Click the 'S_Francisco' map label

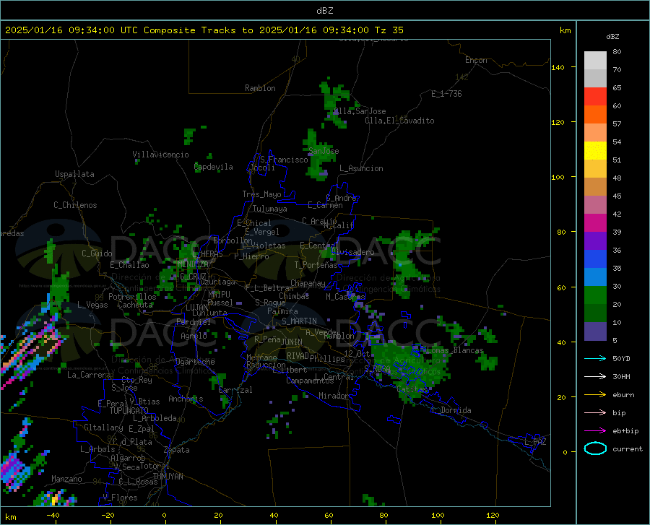point(284,160)
